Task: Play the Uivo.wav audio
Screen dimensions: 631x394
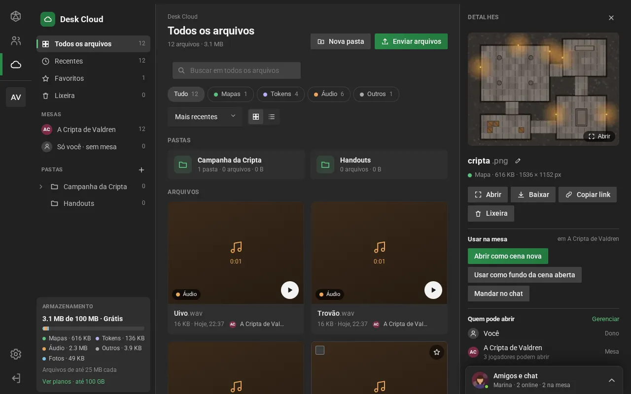Action: pyautogui.click(x=290, y=290)
